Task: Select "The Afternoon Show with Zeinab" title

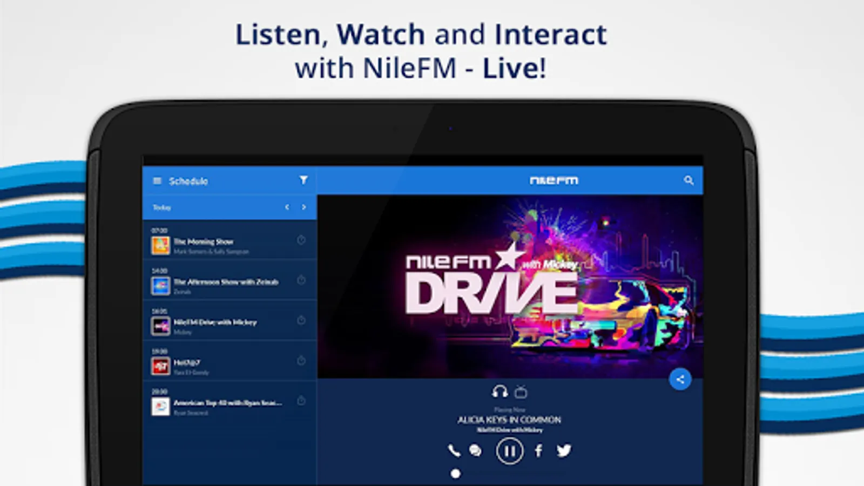Action: 226,282
